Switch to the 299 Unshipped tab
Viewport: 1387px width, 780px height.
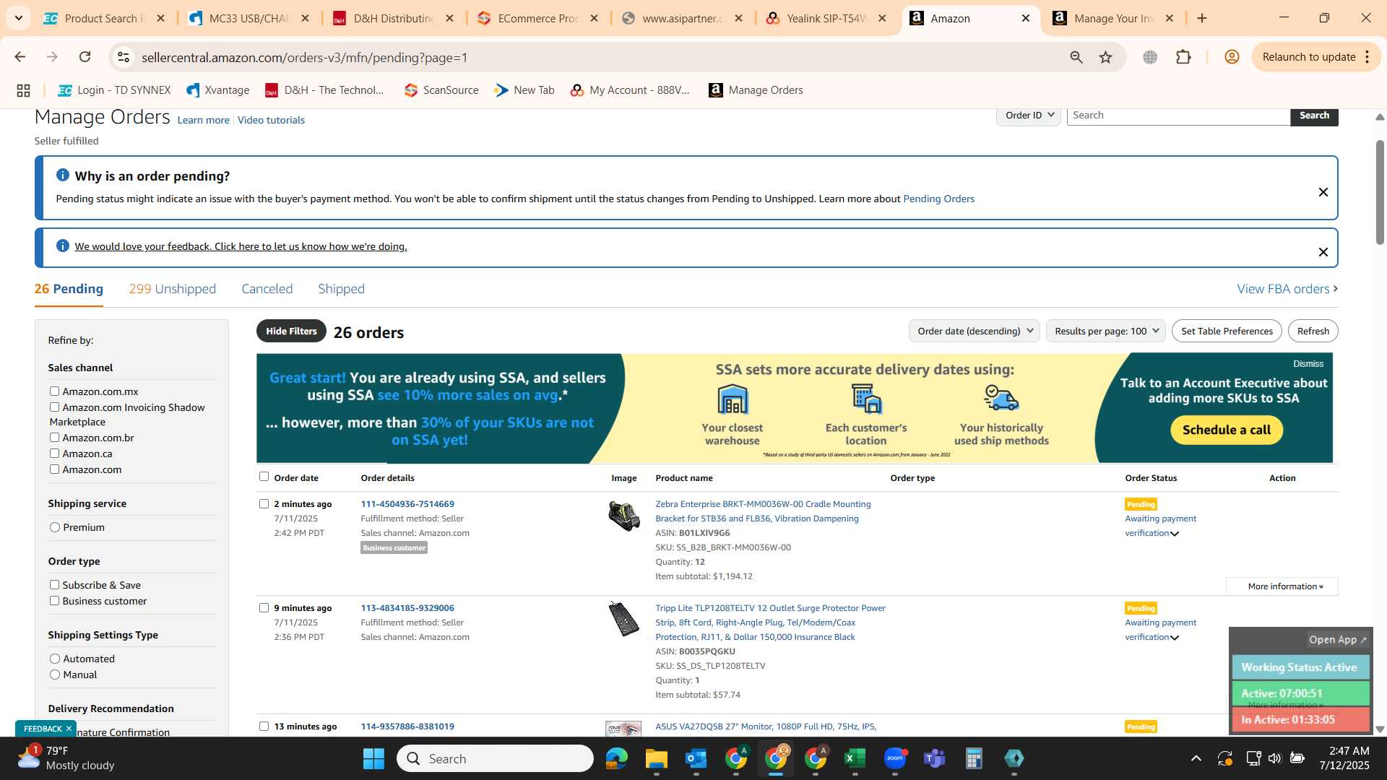(172, 289)
